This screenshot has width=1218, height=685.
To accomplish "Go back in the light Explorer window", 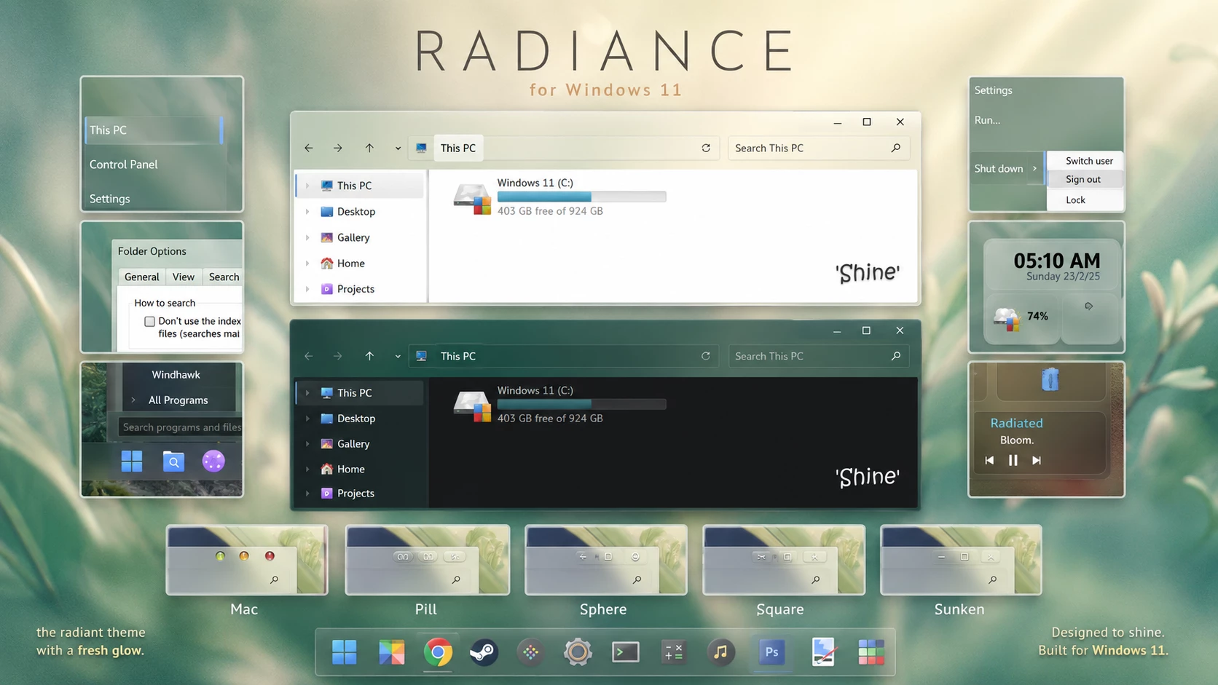I will point(309,148).
